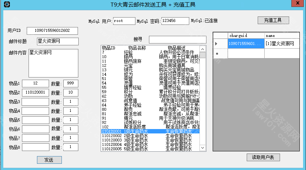Viewport: 306px width, 170px height.
Task: Click the 邮件内容 text area
Action: click(53, 63)
